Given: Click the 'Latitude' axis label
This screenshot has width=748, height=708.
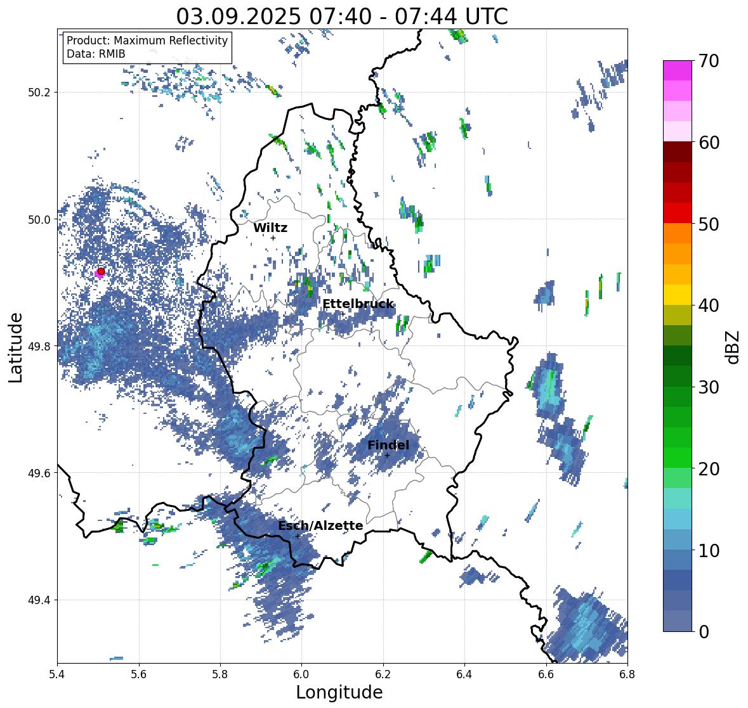Looking at the screenshot, I should [15, 347].
